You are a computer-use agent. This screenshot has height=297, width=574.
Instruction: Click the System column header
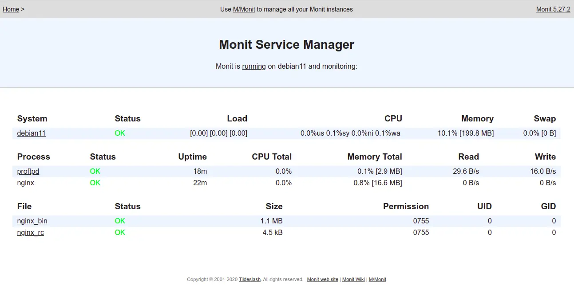[x=32, y=118]
